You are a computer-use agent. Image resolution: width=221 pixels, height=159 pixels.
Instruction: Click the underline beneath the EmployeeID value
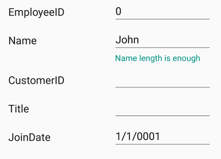click(x=162, y=19)
